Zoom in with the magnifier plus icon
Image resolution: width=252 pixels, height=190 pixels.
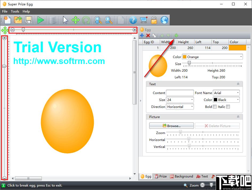pos(98,20)
